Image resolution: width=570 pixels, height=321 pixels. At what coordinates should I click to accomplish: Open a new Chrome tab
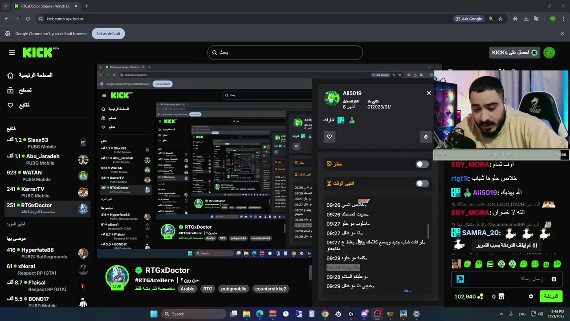coord(86,6)
